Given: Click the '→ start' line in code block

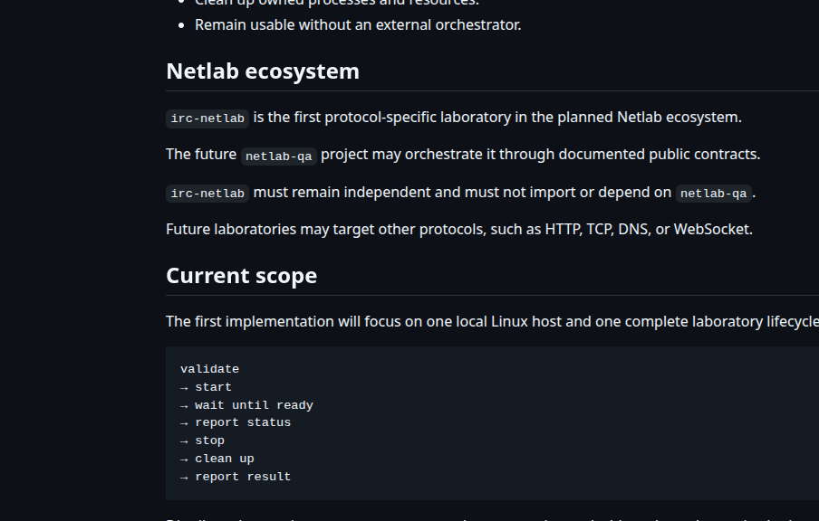Looking at the screenshot, I should click(206, 387).
